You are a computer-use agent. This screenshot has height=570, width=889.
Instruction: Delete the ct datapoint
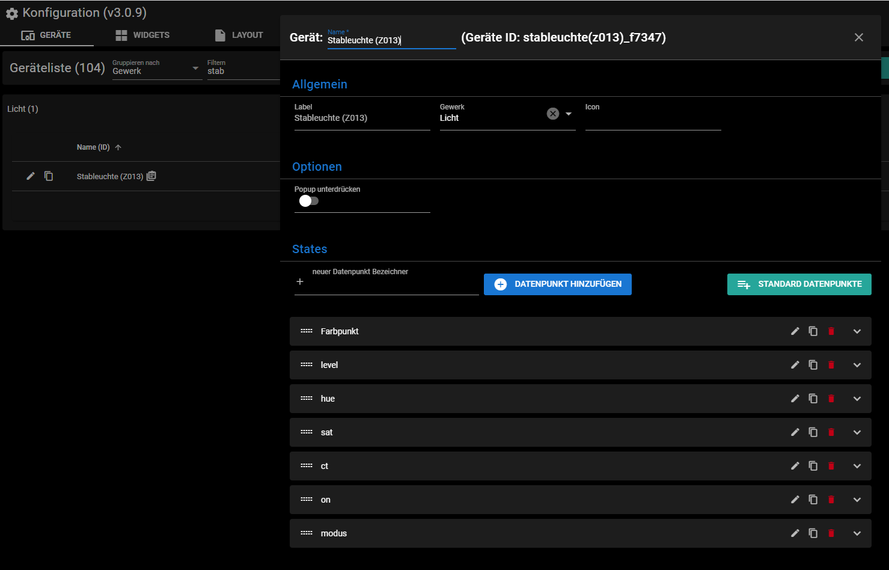(831, 466)
